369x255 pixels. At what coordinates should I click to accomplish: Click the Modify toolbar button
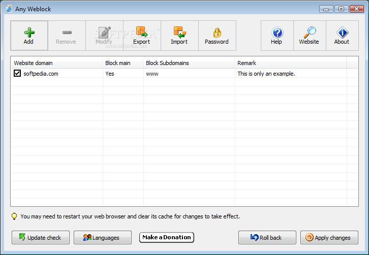tap(105, 36)
